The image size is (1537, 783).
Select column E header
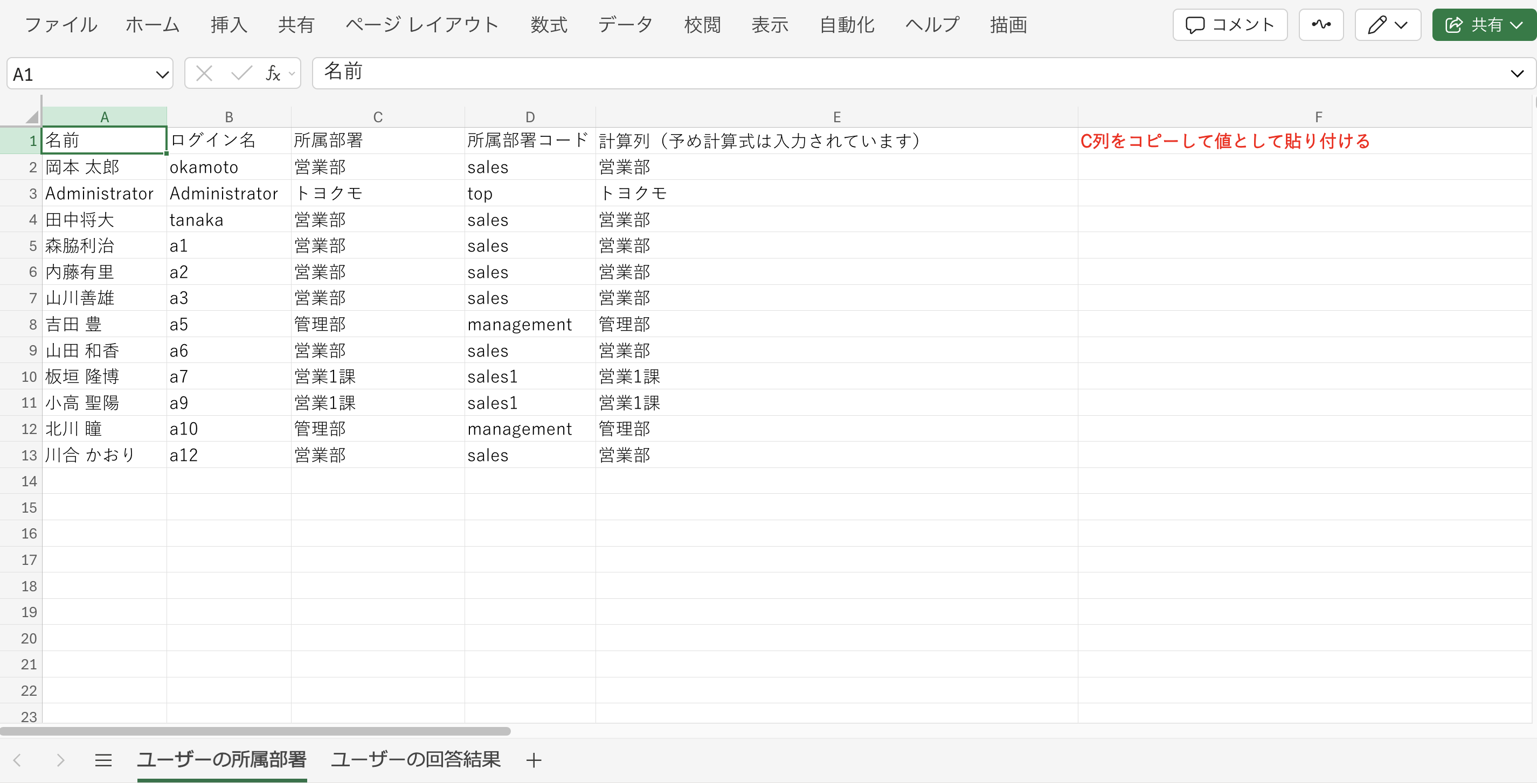point(837,117)
